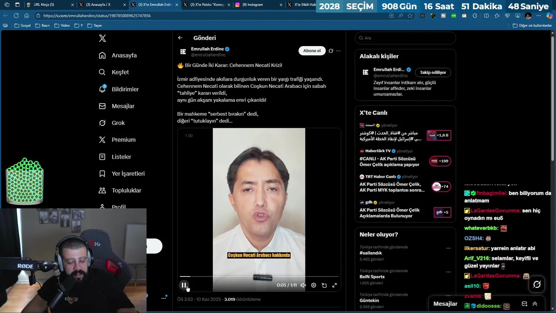Click the X logo in sidebar
The width and height of the screenshot is (556, 313).
(x=103, y=38)
